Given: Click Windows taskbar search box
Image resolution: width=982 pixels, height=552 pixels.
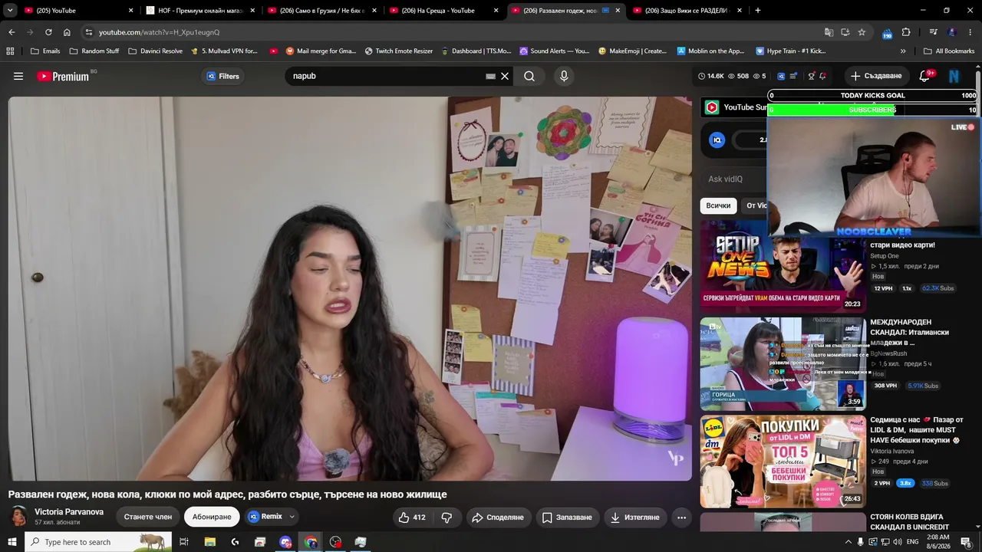Looking at the screenshot, I should click(x=98, y=542).
